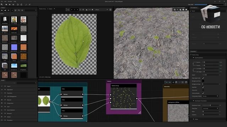Switch to the Nodes tab
This screenshot has width=227, height=127.
click(x=3, y=80)
